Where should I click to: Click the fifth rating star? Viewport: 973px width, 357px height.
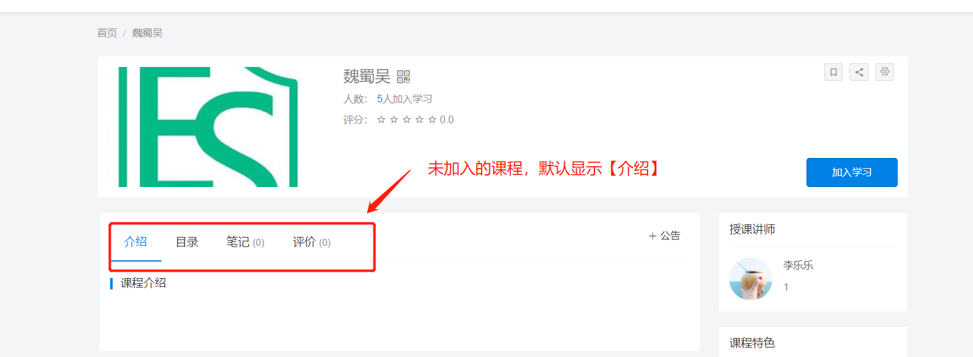coord(432,119)
